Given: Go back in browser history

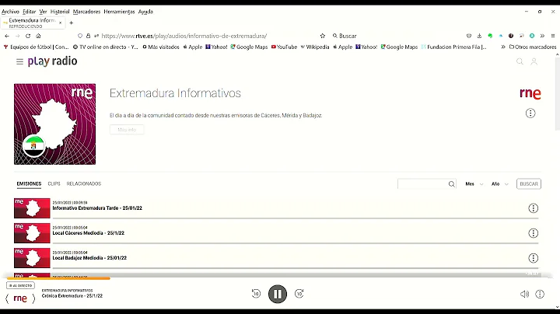Looking at the screenshot, I should point(7,36).
